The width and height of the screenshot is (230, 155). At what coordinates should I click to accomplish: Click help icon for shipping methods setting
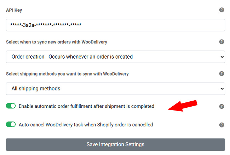222,74
